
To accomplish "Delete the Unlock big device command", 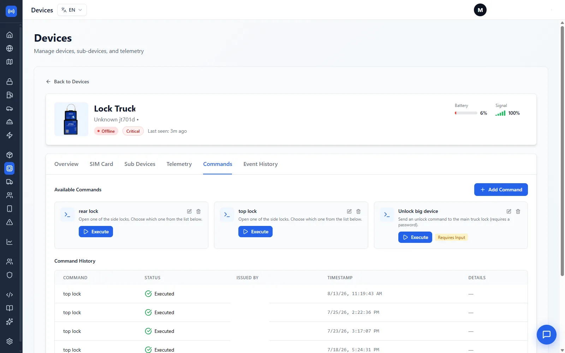I will point(518,211).
